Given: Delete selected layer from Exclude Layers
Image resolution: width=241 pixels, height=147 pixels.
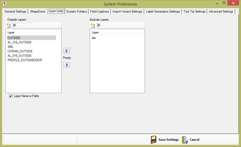Looking at the screenshot, I should point(99,25).
